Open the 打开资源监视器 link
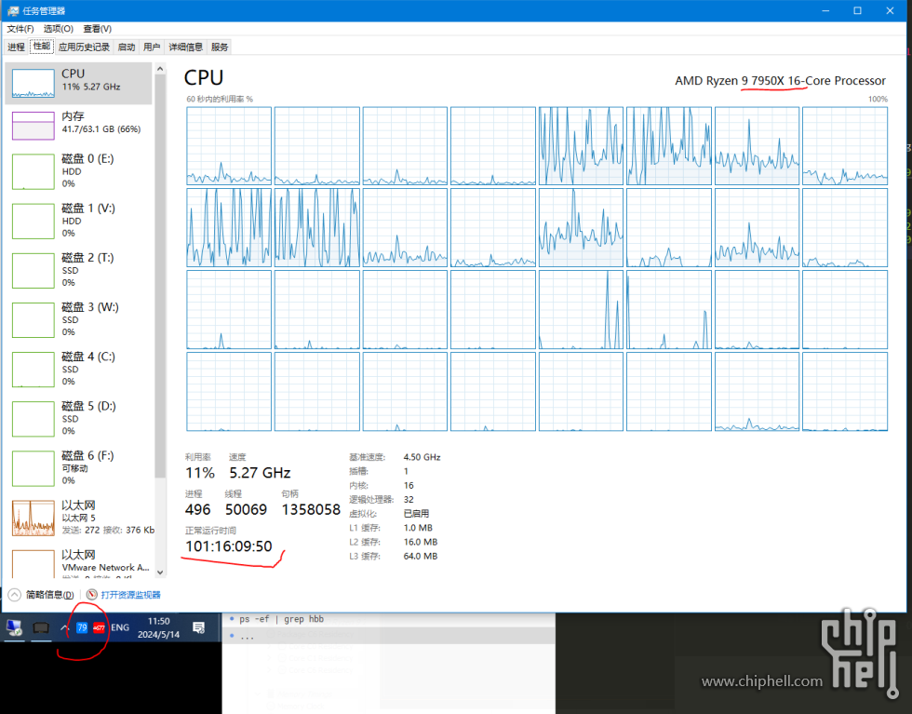 pos(131,595)
